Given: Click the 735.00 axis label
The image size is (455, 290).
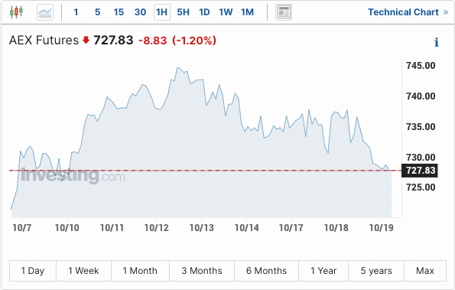Looking at the screenshot, I should pos(421,127).
